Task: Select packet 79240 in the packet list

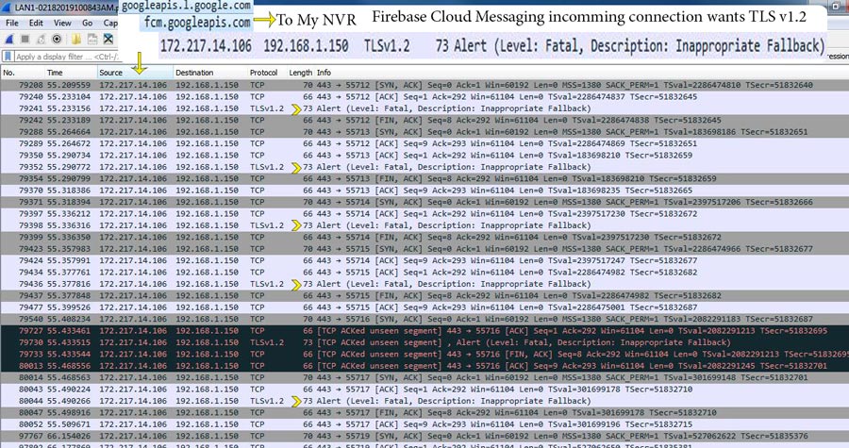Action: (424, 97)
